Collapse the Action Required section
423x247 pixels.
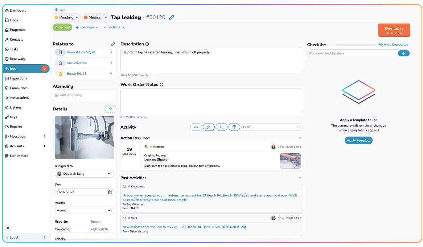pos(300,138)
